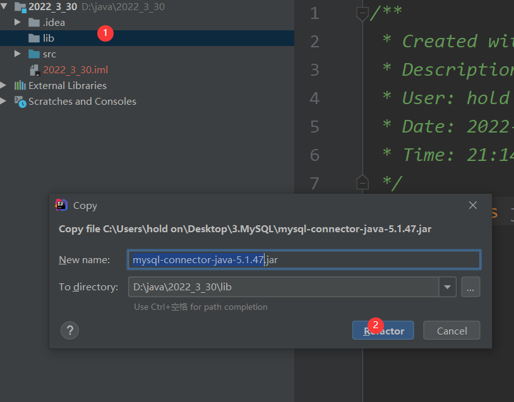Expand Scratches and Consoles node
The image size is (514, 402).
[x=3, y=101]
